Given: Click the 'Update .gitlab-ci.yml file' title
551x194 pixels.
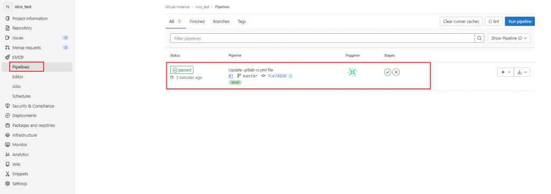Looking at the screenshot, I should (251, 70).
